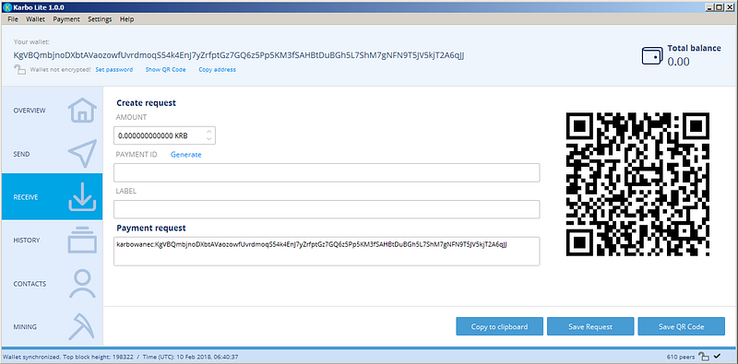Open the Wallet menu
The height and width of the screenshot is (364, 738).
click(x=35, y=19)
